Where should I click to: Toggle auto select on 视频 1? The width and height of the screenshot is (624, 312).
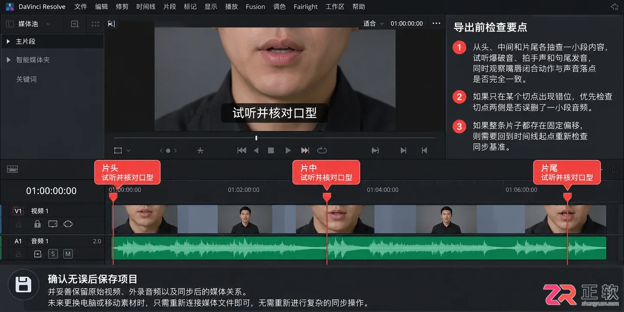tap(68, 224)
